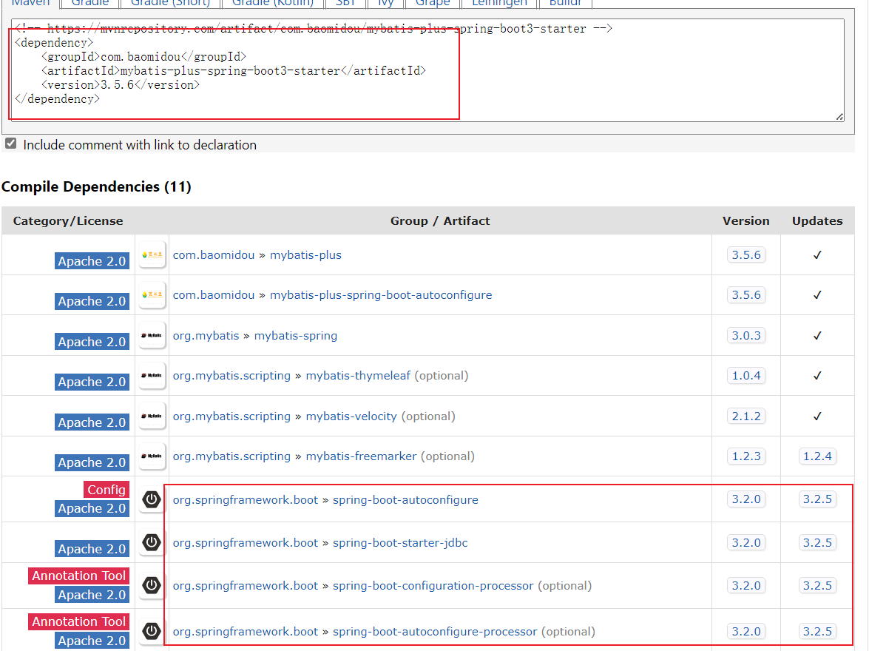The height and width of the screenshot is (651, 869).
Task: Open the spring-boot-configuration-processor artifact link
Action: tap(433, 585)
